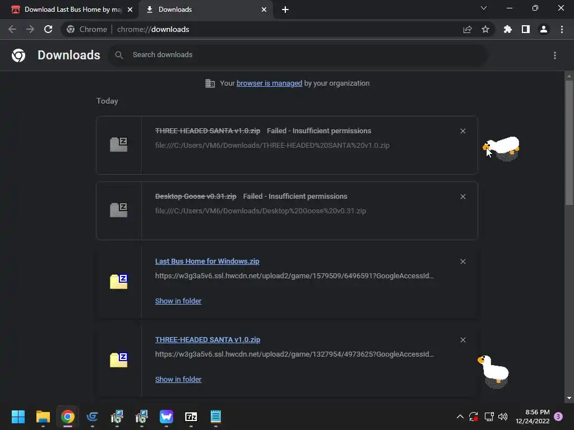Click the zip icon of successful THREE-HEADED SANTA
Screen dimensions: 574x430
(x=119, y=359)
